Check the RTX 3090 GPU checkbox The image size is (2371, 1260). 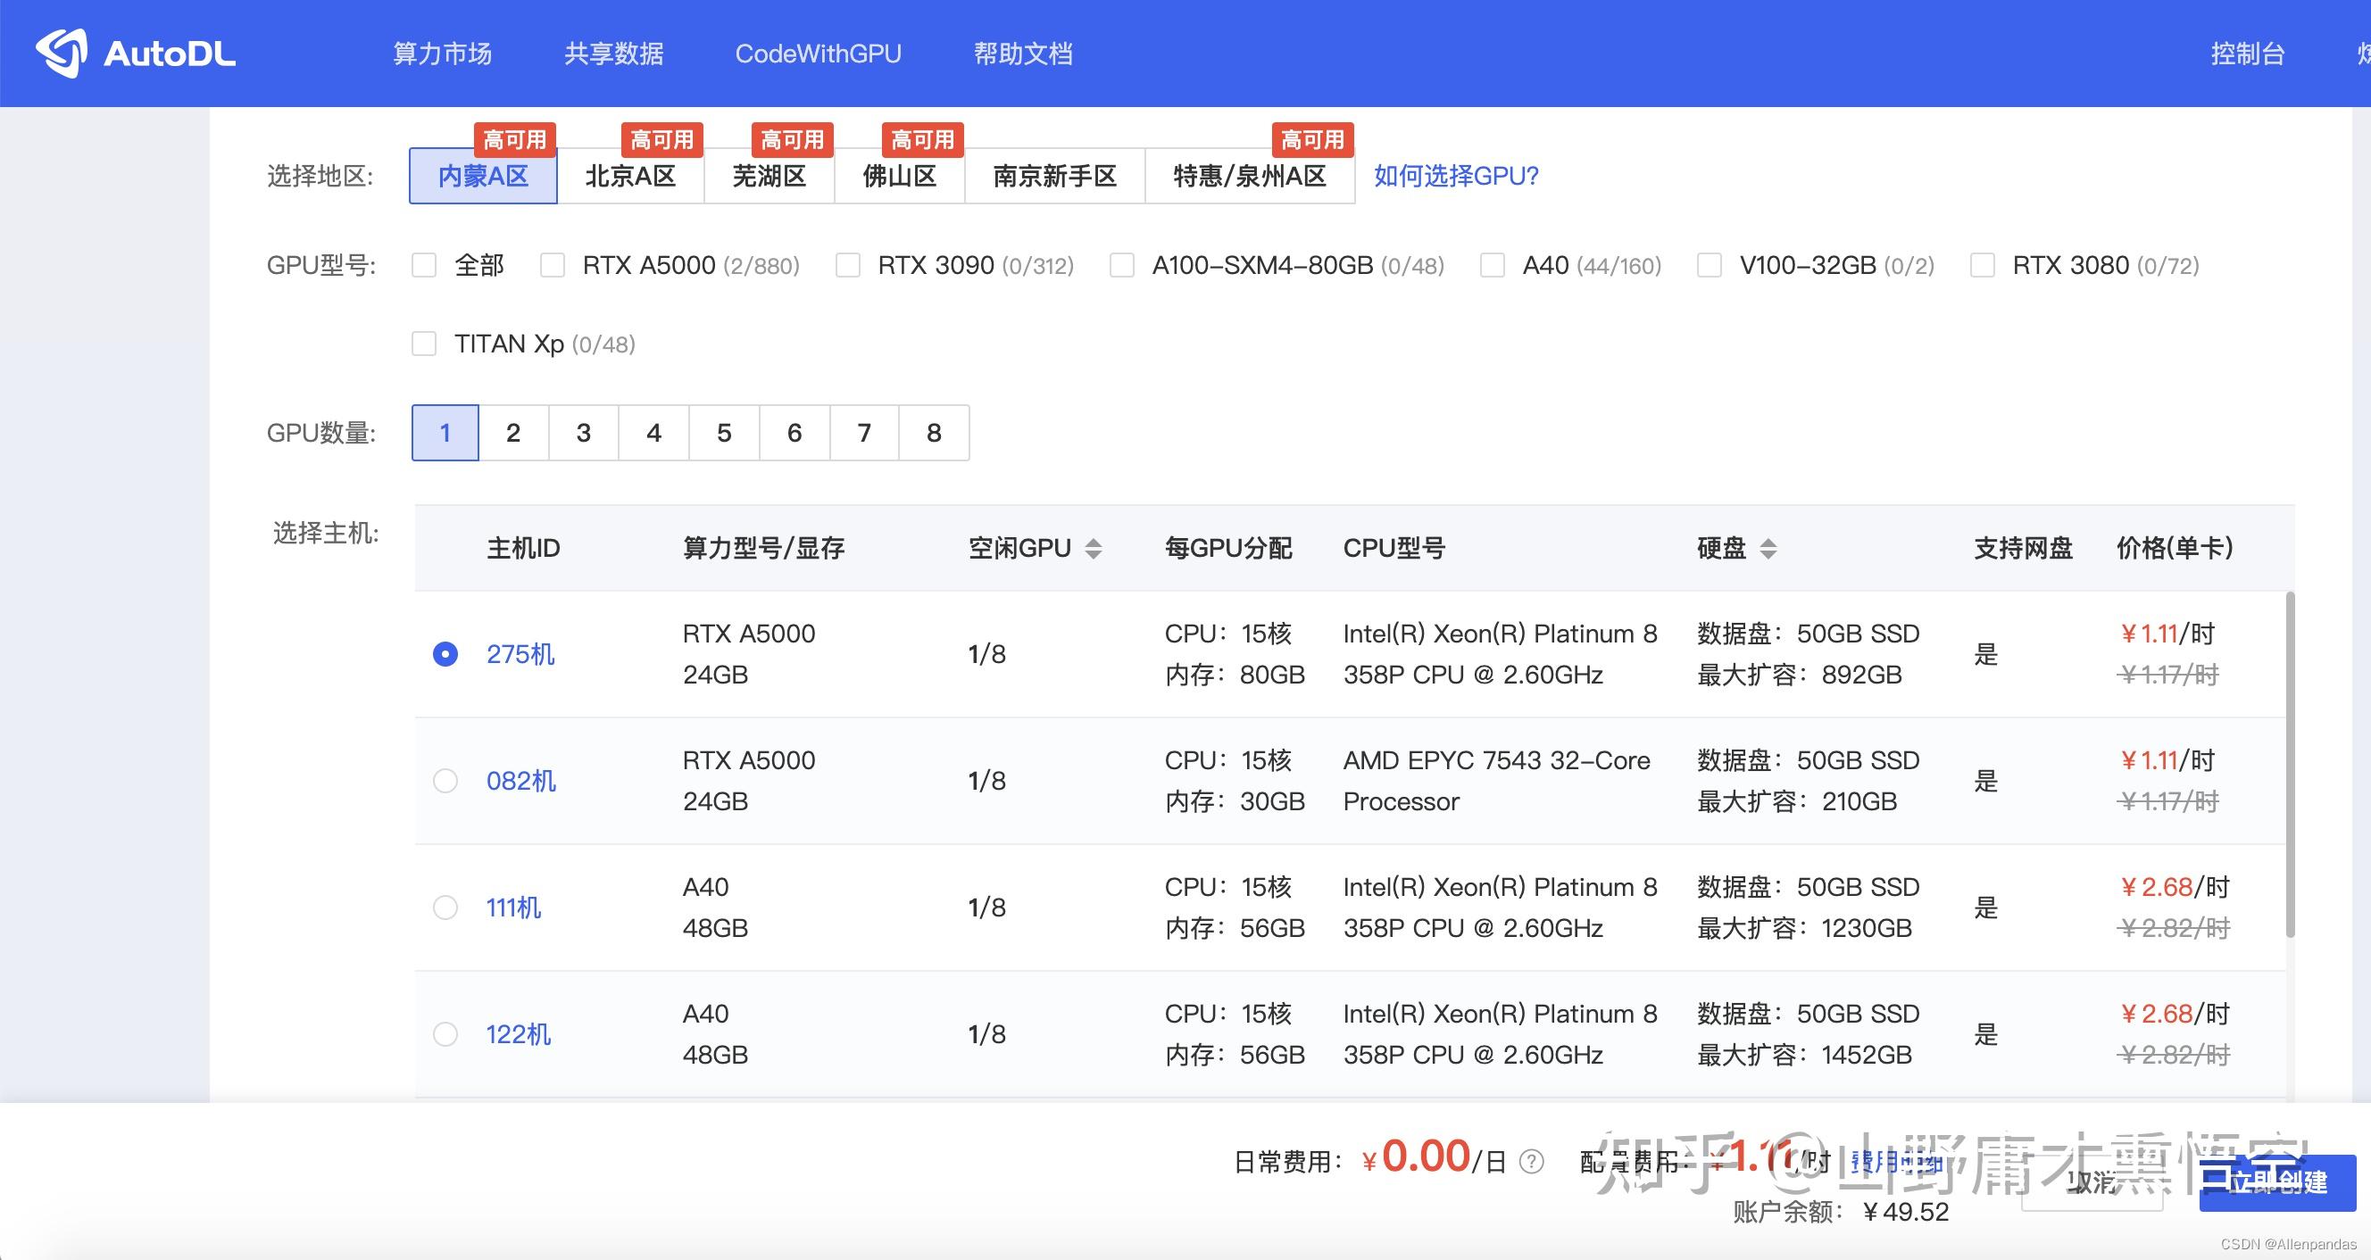[x=847, y=265]
